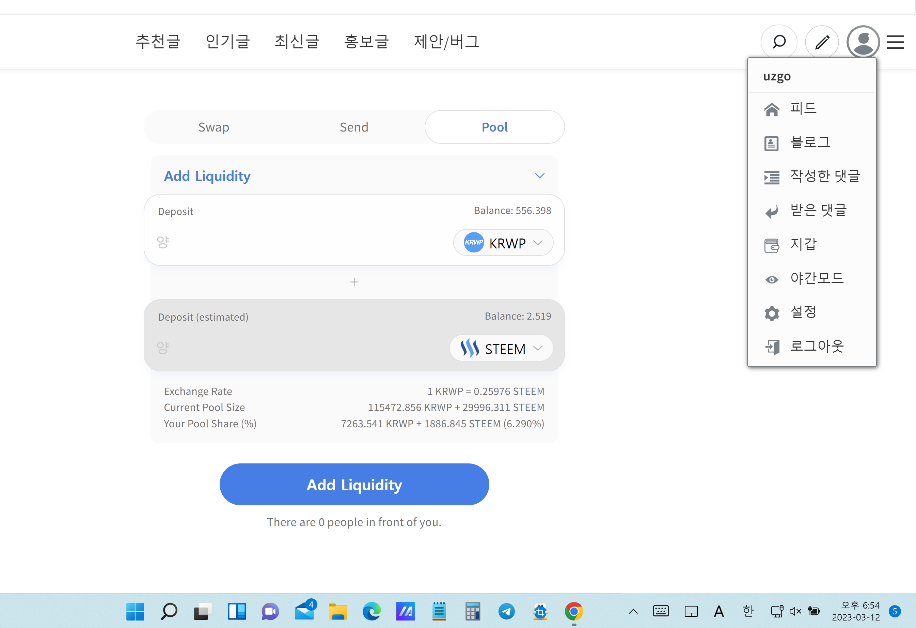The width and height of the screenshot is (916, 628).
Task: Switch to the Send tab
Action: click(354, 127)
